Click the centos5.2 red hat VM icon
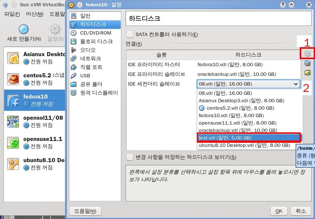The height and width of the screenshot is (219, 315). [13, 79]
